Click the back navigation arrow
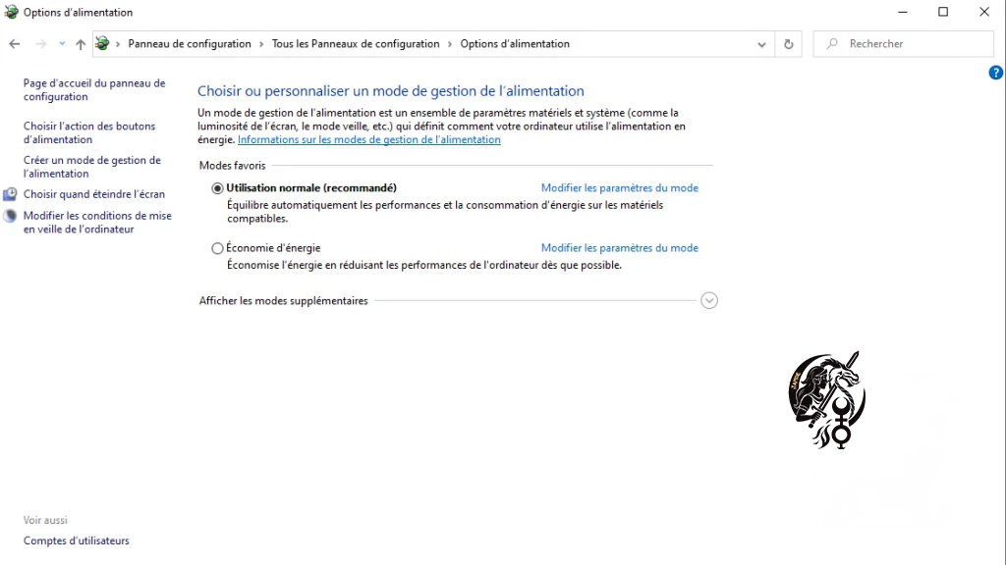1006x565 pixels. pyautogui.click(x=14, y=43)
